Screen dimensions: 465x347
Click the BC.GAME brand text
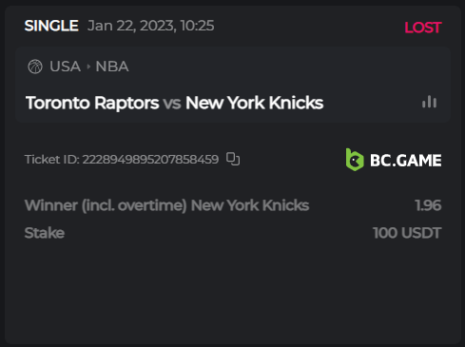pos(406,161)
